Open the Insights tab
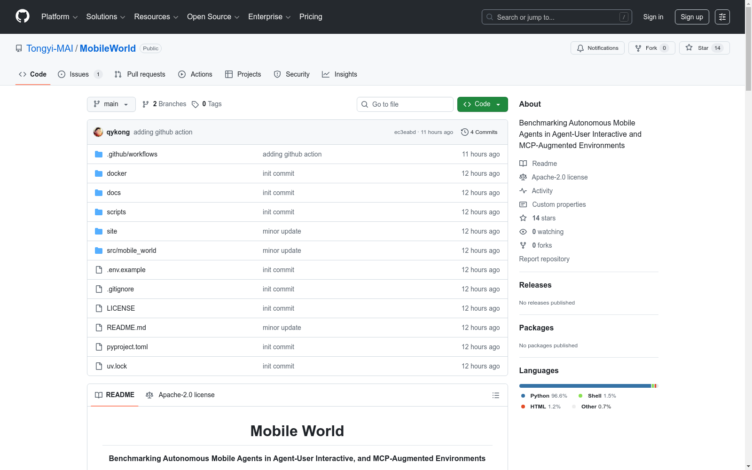 pos(339,74)
